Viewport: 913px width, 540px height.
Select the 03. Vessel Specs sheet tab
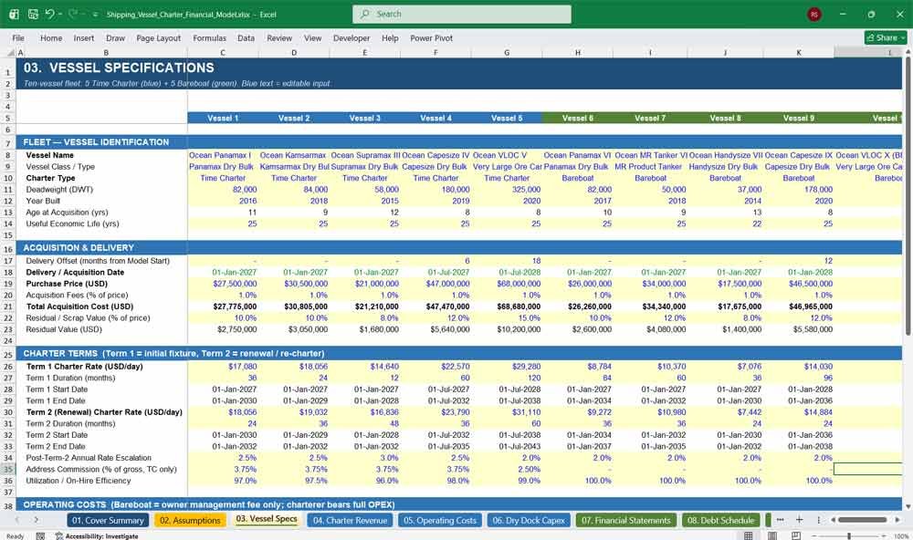pos(267,520)
